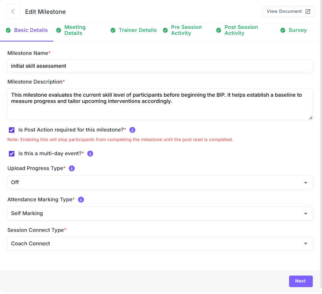Click the back arrow icon
The width and height of the screenshot is (322, 294).
[13, 12]
